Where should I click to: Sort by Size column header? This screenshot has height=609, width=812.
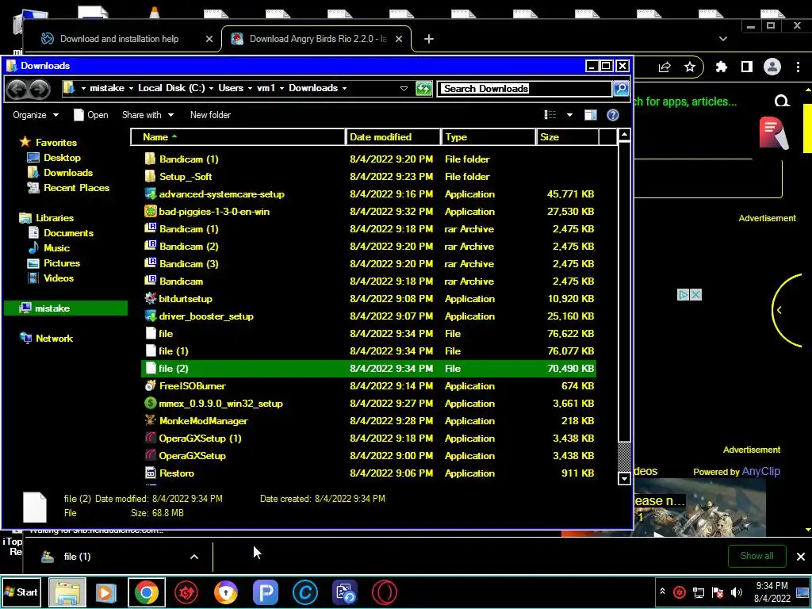coord(568,137)
